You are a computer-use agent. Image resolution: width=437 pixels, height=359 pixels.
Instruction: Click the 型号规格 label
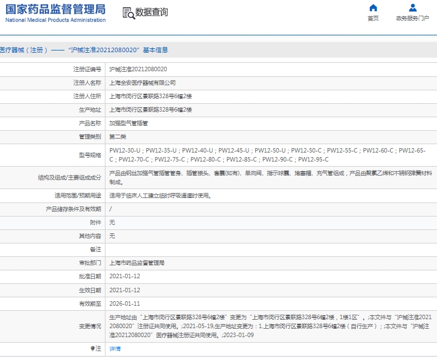coord(90,155)
